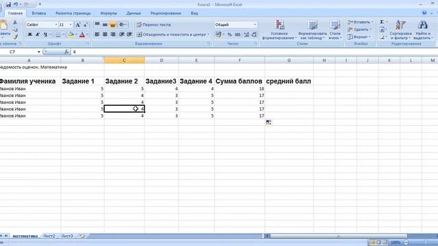
Task: Expand the Name Box dropdown arrow
Action: [39, 52]
